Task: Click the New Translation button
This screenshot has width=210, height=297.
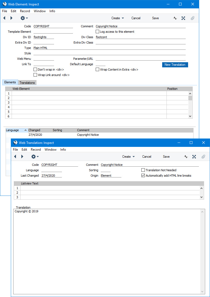Action: 175,65
